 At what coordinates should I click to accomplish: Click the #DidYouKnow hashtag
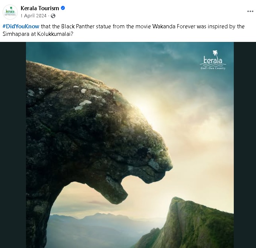click(21, 26)
